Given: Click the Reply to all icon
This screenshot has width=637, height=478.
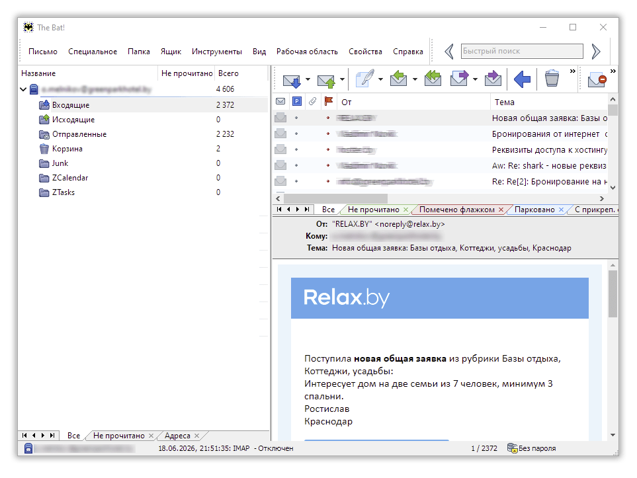Looking at the screenshot, I should coord(433,79).
